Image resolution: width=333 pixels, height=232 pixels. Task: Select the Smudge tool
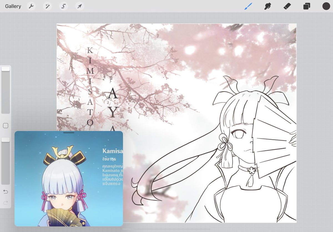tap(268, 6)
